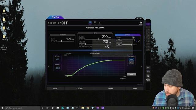The image size is (196, 110).
Task: Click the Default button
Action: pos(80,88)
